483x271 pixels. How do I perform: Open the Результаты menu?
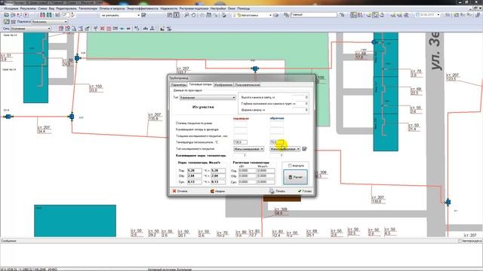coord(28,8)
